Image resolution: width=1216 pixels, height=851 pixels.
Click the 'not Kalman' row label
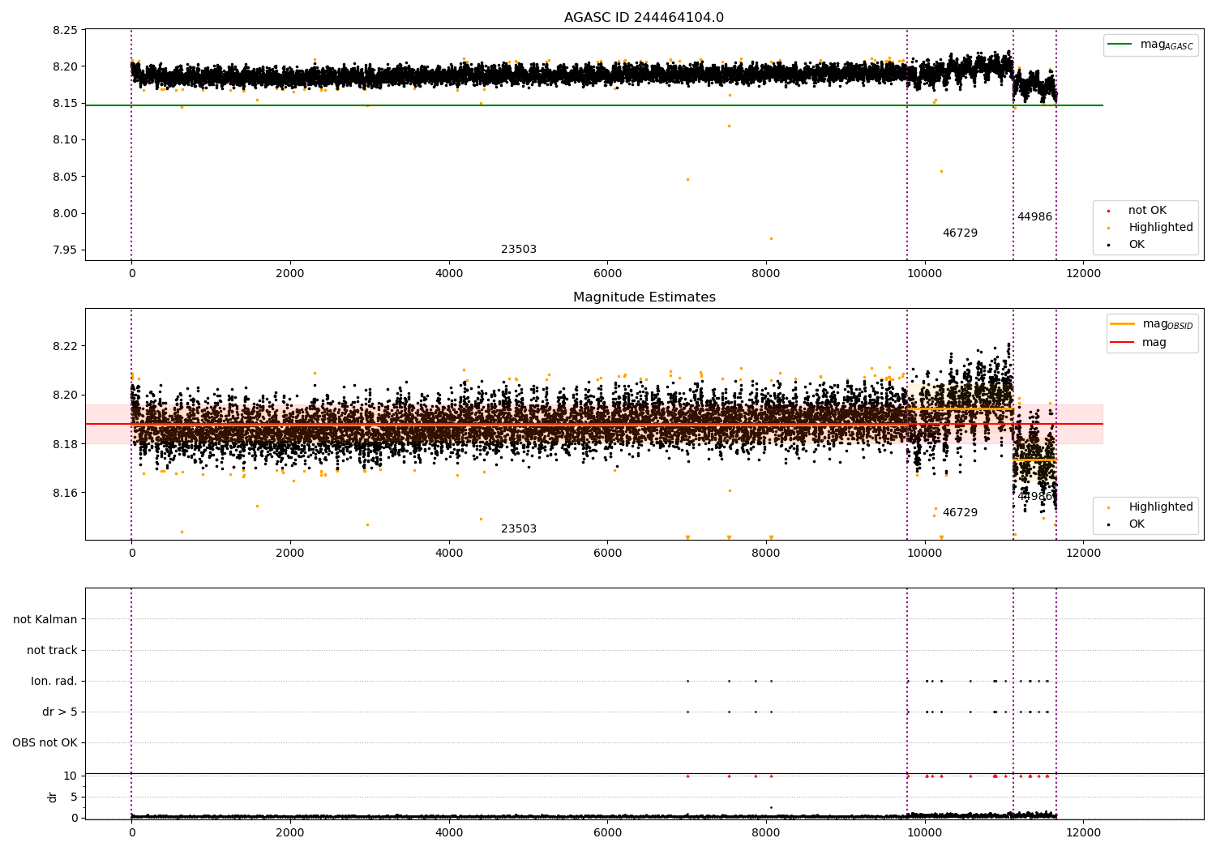pos(45,620)
